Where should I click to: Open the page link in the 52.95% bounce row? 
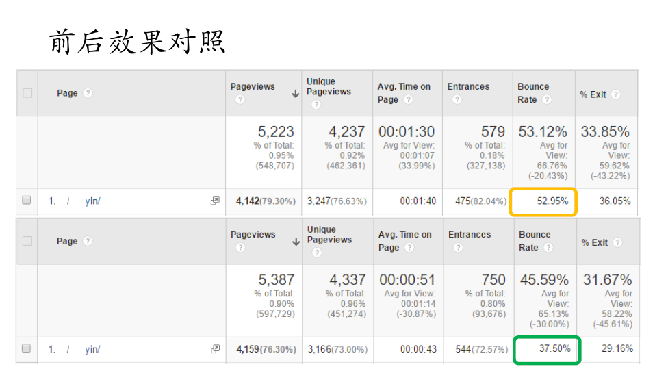click(x=92, y=201)
